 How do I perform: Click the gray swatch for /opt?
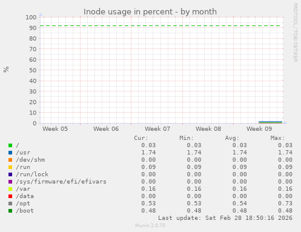point(10,204)
